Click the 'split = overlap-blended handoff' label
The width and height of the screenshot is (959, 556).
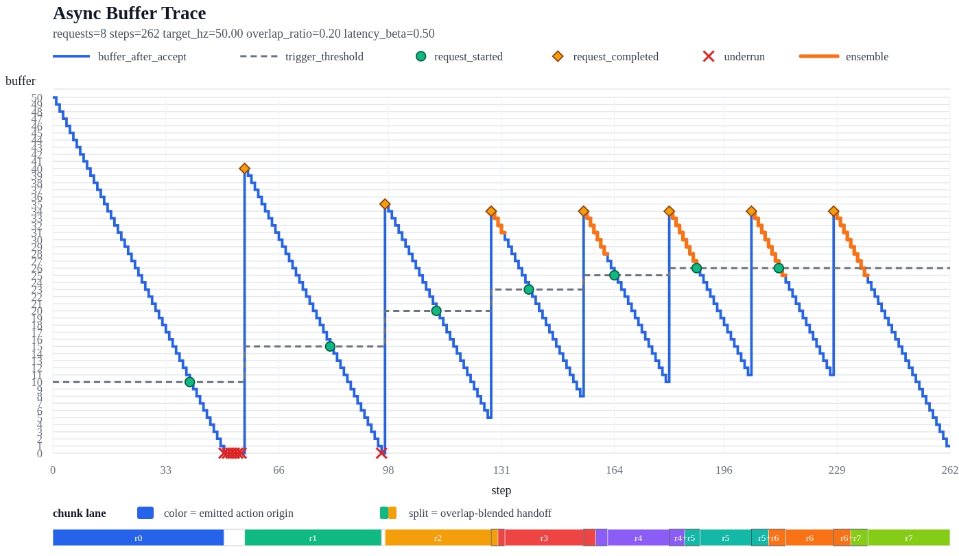479,513
